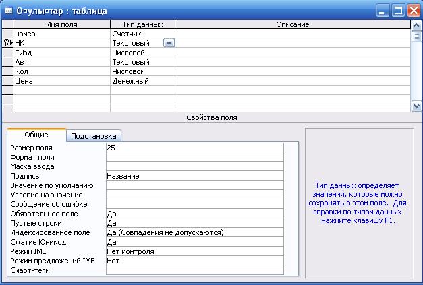Maximize the table design window
The image size is (423, 285).
tap(398, 11)
